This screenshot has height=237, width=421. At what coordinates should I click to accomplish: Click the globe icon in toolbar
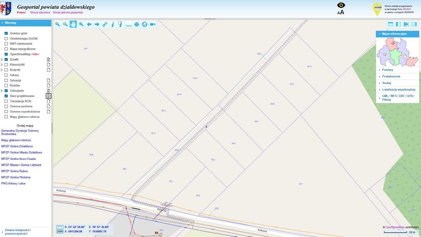point(144,24)
